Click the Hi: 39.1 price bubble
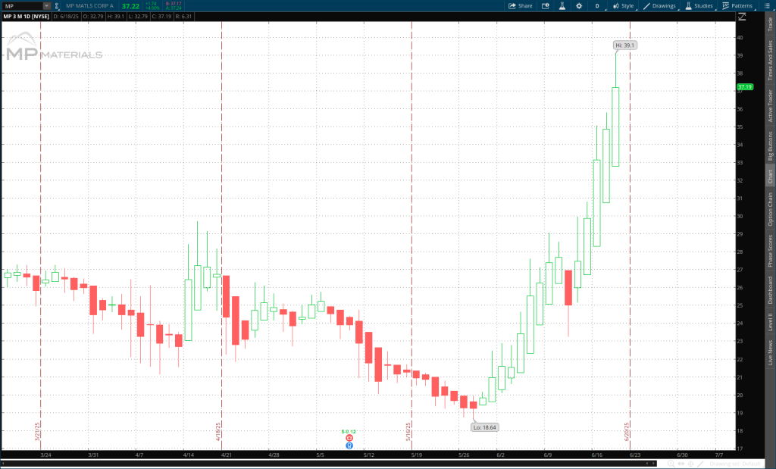This screenshot has height=469, width=776. 625,45
